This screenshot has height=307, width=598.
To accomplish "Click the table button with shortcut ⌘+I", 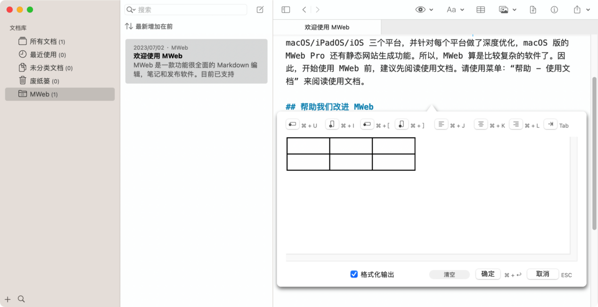I will point(332,124).
